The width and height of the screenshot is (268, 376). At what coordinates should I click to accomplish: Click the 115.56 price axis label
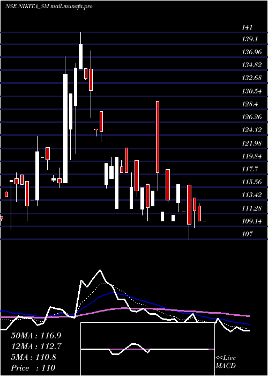click(252, 182)
